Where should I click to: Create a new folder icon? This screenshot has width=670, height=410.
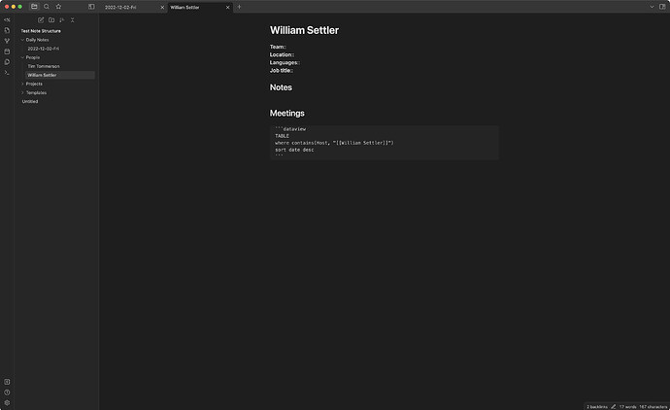51,20
